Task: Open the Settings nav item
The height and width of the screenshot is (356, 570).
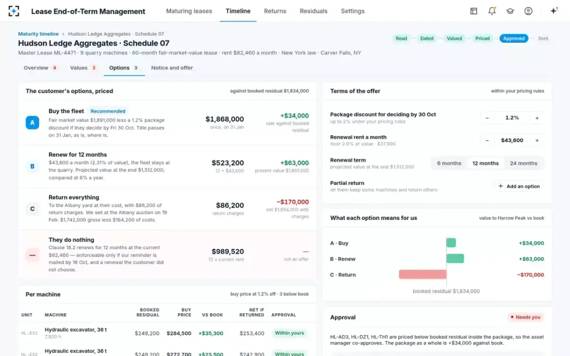Action: click(353, 11)
